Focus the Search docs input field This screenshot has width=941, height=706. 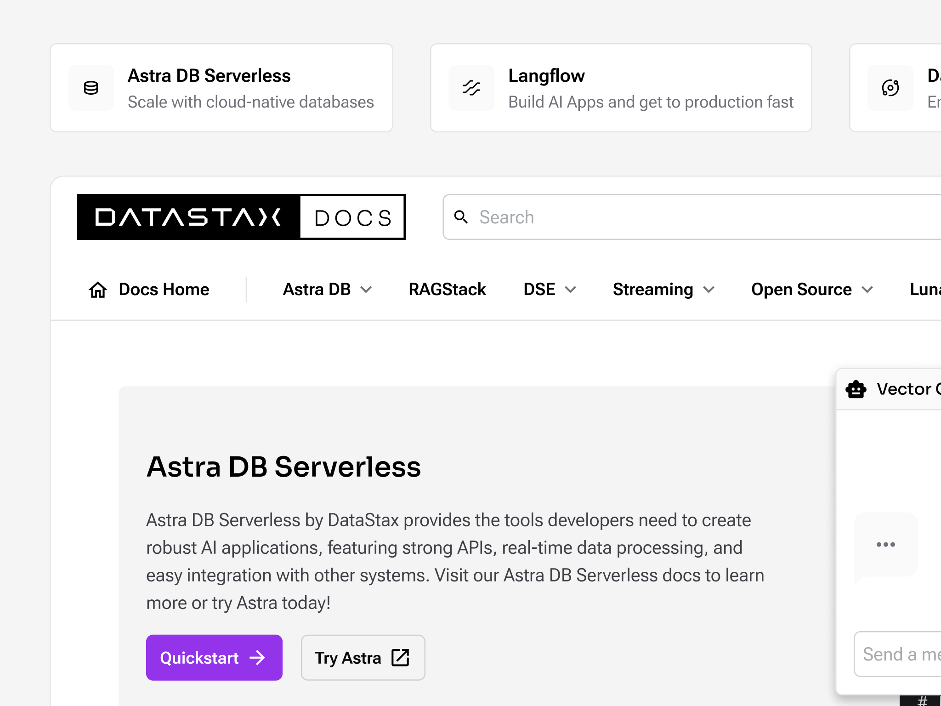(x=689, y=217)
